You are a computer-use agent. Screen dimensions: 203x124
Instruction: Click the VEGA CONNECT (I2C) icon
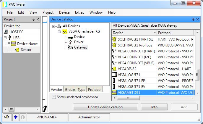pyautogui.click(x=114, y=57)
